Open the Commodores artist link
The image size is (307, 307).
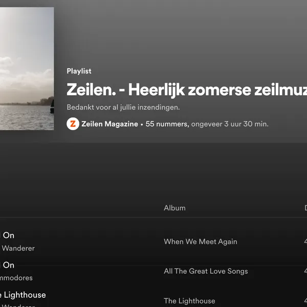(16, 278)
